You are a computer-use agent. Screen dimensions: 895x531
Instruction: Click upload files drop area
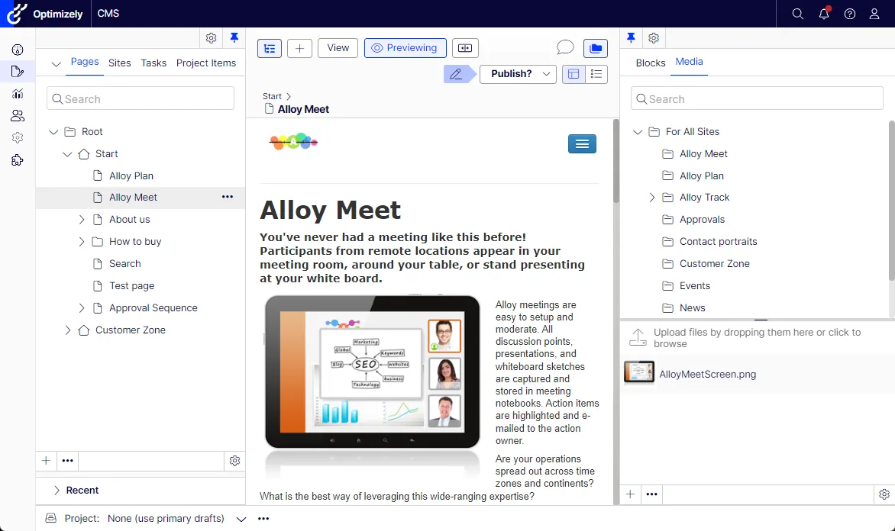tap(757, 338)
